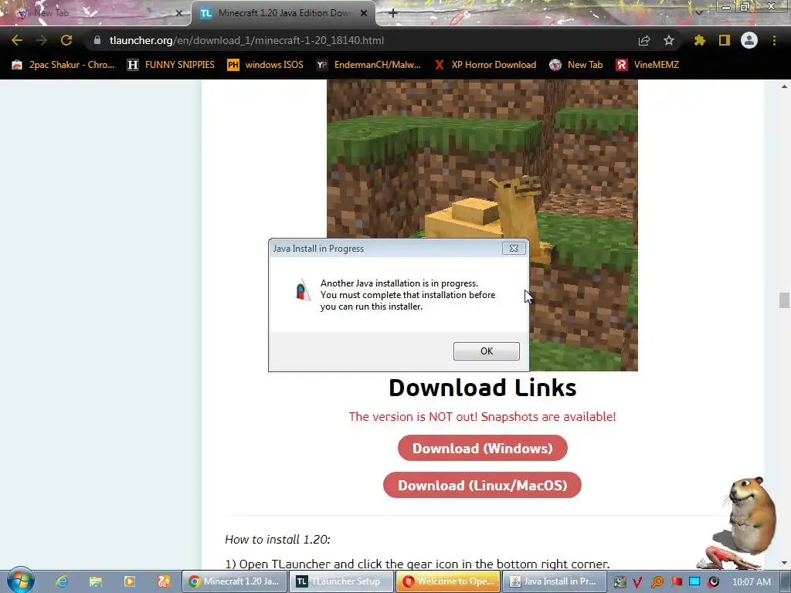The image size is (791, 593).
Task: Click the Download (Windows) button
Action: pyautogui.click(x=482, y=449)
